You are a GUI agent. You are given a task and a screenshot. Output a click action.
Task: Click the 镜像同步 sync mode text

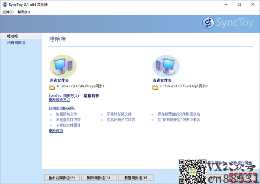[91, 96]
